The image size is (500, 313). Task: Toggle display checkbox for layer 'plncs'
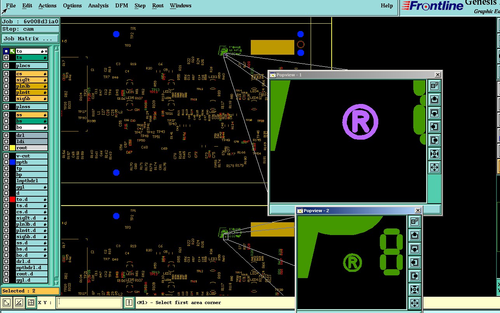pyautogui.click(x=6, y=66)
